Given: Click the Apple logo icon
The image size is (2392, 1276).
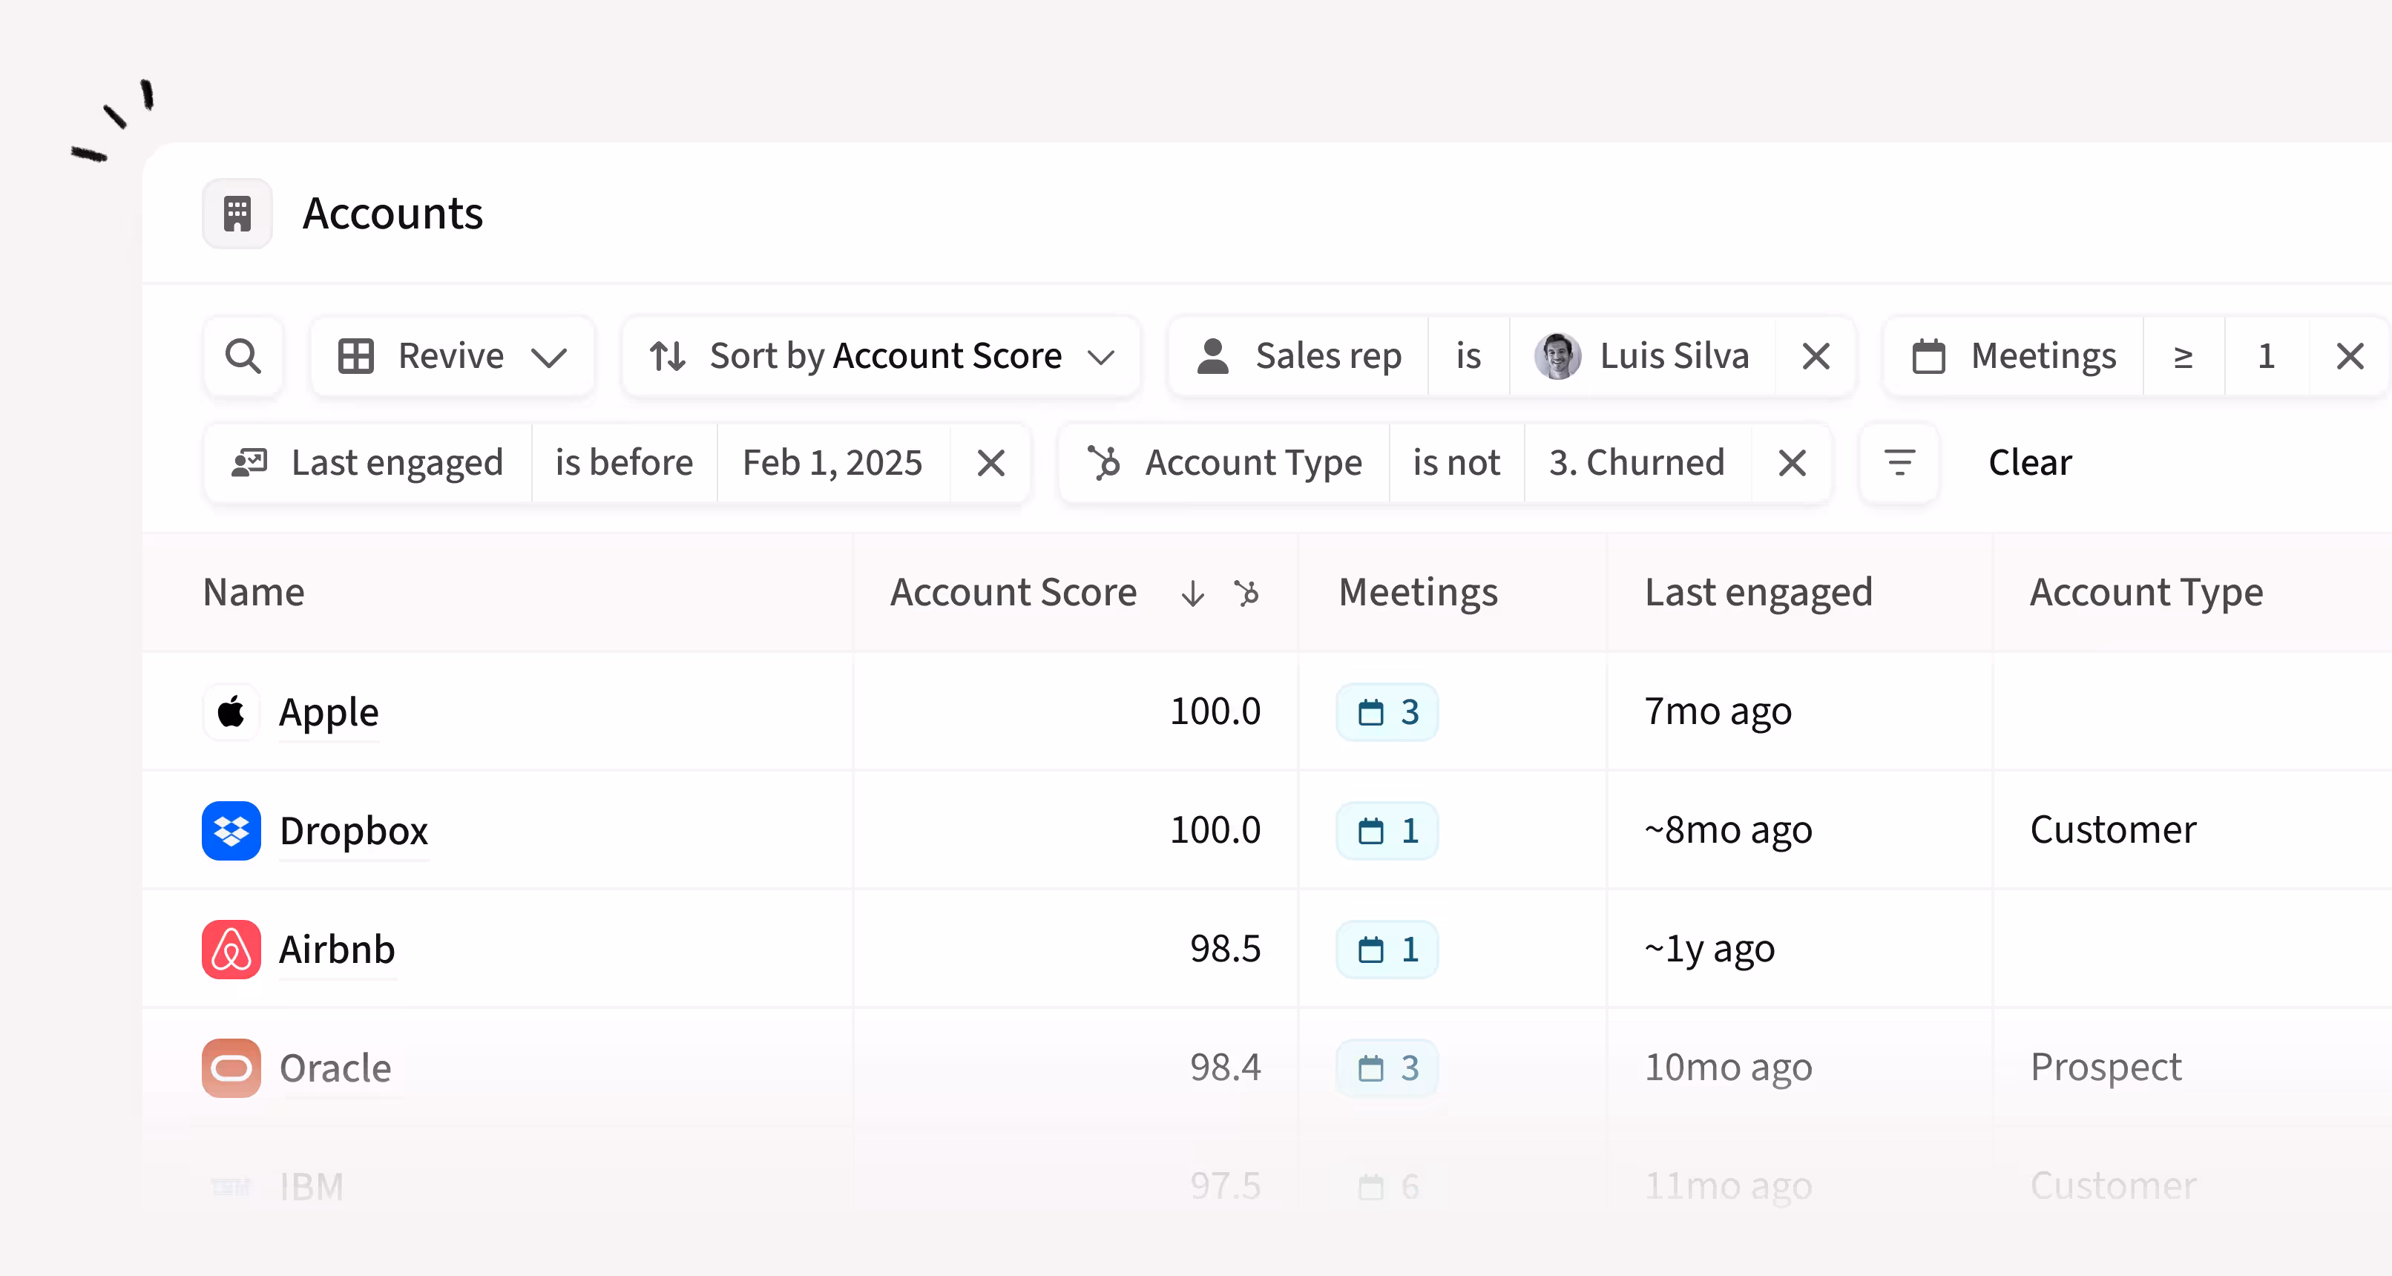Looking at the screenshot, I should pos(231,712).
